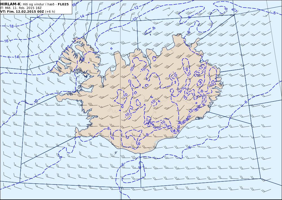Click the '(+6 h)' forecast offset text

(50, 12)
